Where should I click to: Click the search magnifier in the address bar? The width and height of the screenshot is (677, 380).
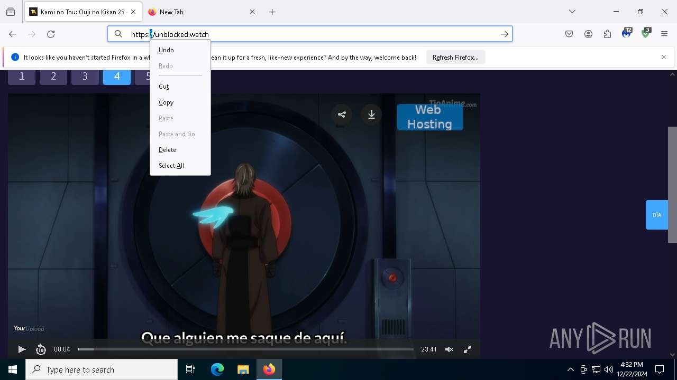click(118, 34)
